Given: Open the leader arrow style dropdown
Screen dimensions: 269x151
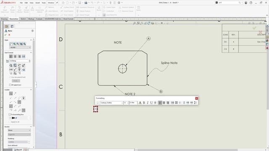Looking at the screenshot, I should click(x=19, y=118).
